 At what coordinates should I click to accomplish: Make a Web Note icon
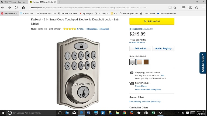[190, 8]
